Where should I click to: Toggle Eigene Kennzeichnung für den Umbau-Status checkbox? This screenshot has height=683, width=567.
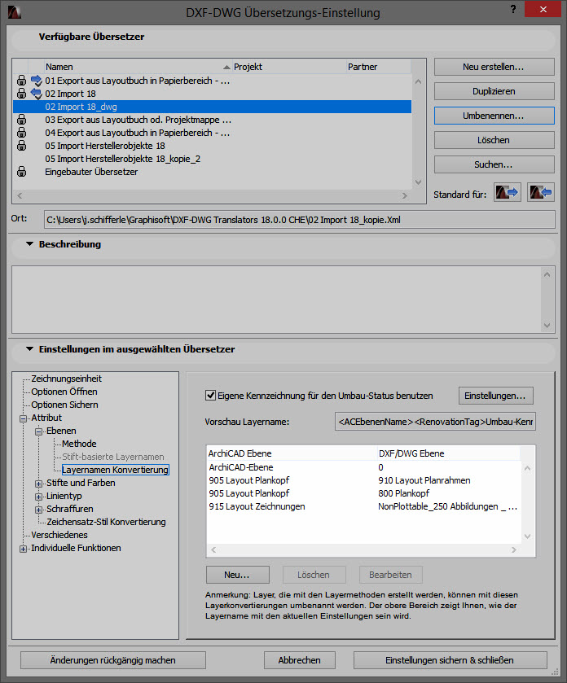click(x=210, y=396)
